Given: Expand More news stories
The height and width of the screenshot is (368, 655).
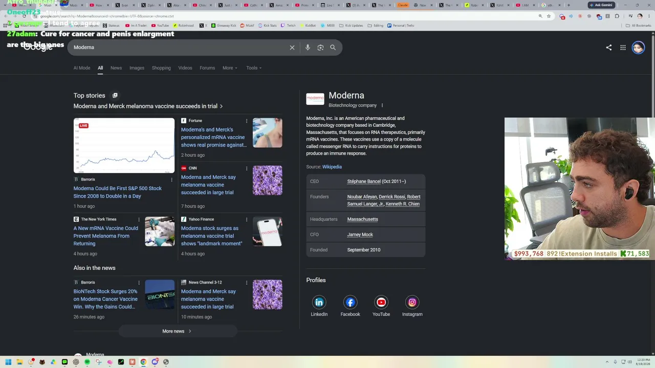Looking at the screenshot, I should tap(177, 331).
